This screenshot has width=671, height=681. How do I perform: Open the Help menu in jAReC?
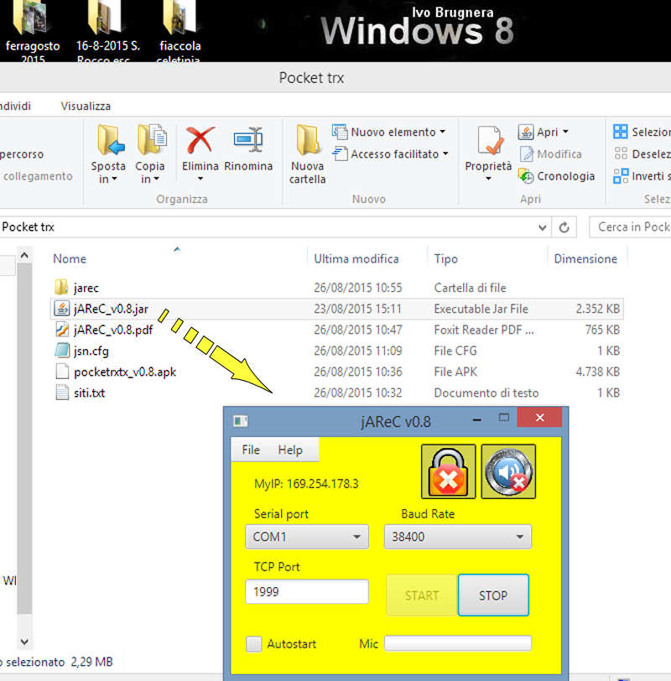click(290, 450)
